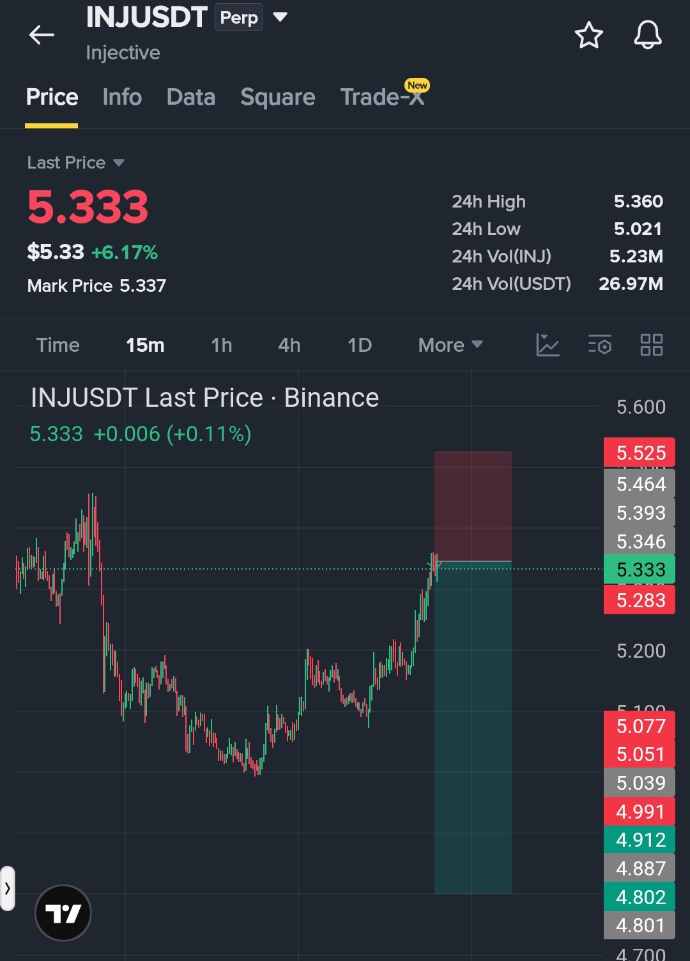Tap the 24h Low value 5.021
This screenshot has height=961, width=690.
638,229
